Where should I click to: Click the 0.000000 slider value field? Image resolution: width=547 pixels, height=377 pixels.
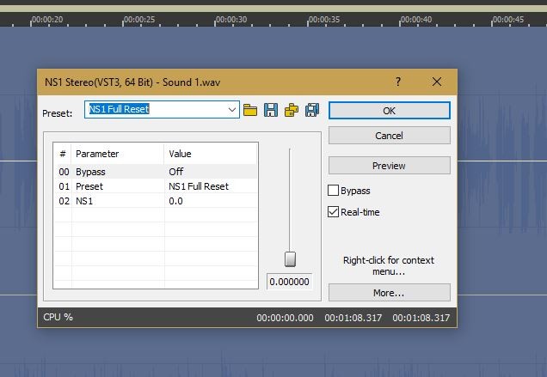click(x=289, y=282)
